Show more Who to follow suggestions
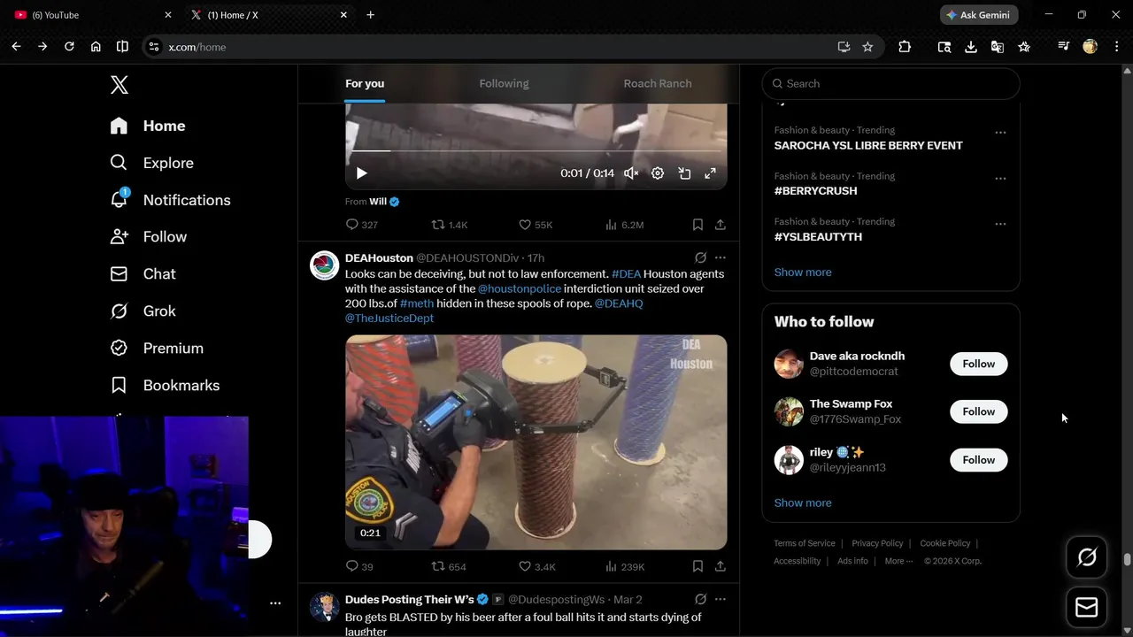Viewport: 1133px width, 637px height. click(803, 503)
